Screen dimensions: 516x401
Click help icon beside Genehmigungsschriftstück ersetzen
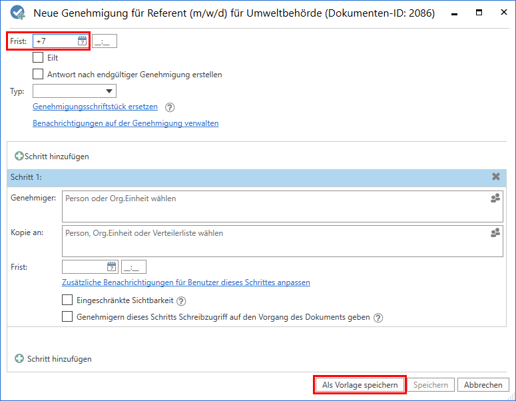(170, 107)
